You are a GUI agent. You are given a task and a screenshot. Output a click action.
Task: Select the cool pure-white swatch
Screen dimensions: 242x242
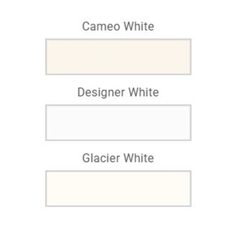coord(118,122)
